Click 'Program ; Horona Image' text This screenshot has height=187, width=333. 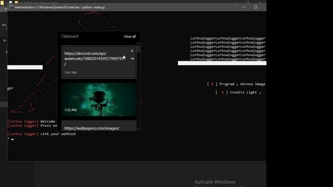[x=242, y=84]
